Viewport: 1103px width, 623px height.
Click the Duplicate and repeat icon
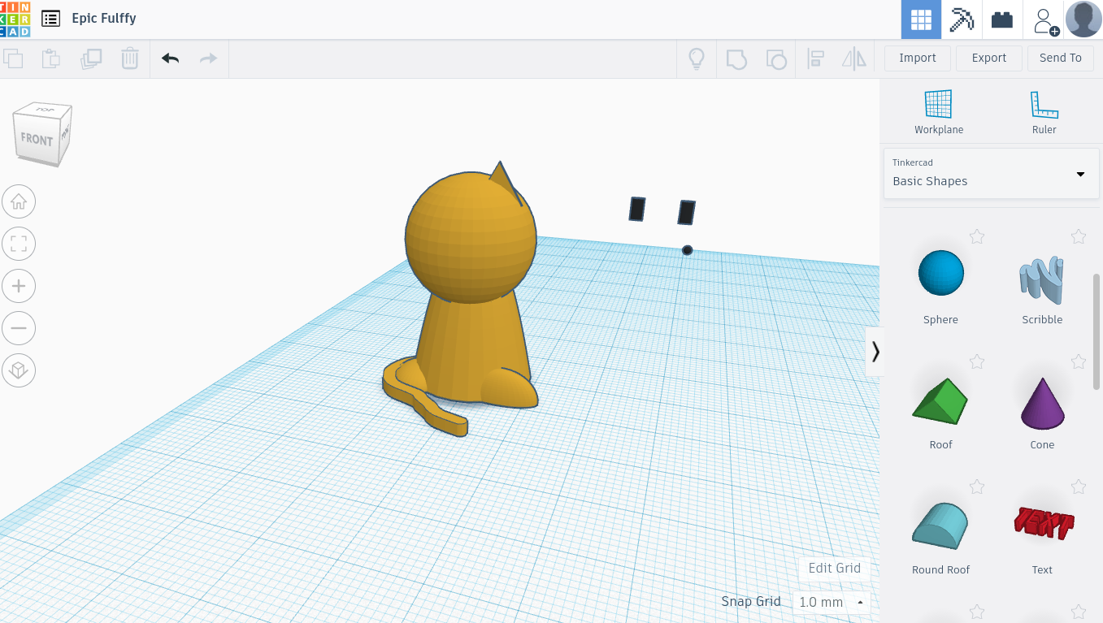(90, 58)
